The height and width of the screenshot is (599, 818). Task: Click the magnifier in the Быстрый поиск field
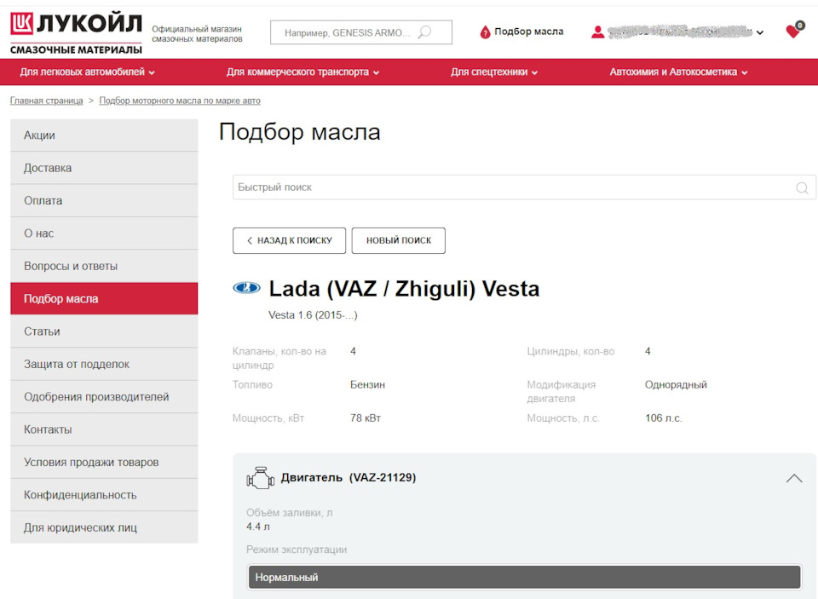(x=801, y=187)
